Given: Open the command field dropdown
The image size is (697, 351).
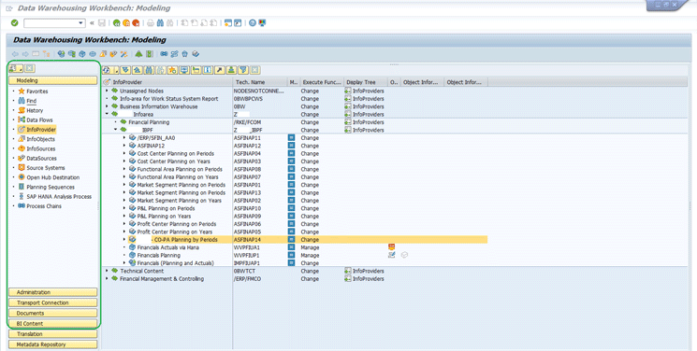Looking at the screenshot, I should pyautogui.click(x=80, y=23).
